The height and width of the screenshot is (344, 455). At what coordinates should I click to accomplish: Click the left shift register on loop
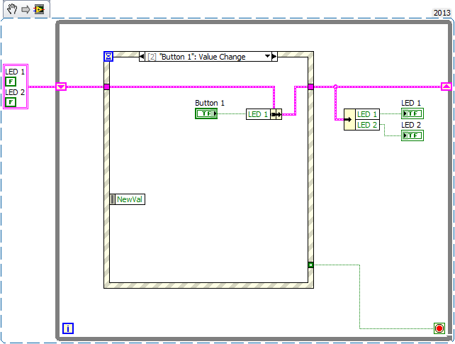pos(61,87)
